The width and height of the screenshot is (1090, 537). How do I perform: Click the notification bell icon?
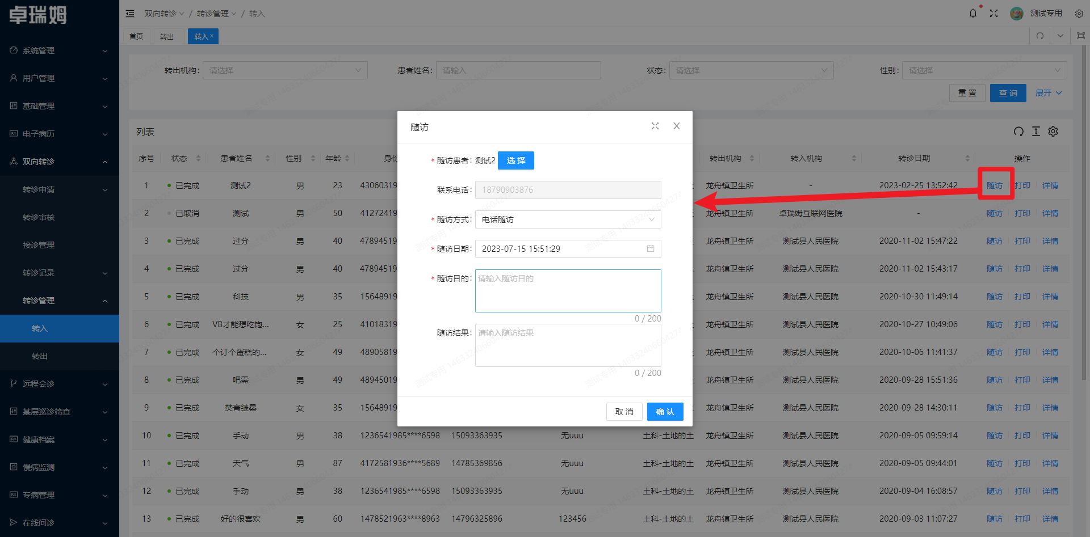tap(973, 14)
